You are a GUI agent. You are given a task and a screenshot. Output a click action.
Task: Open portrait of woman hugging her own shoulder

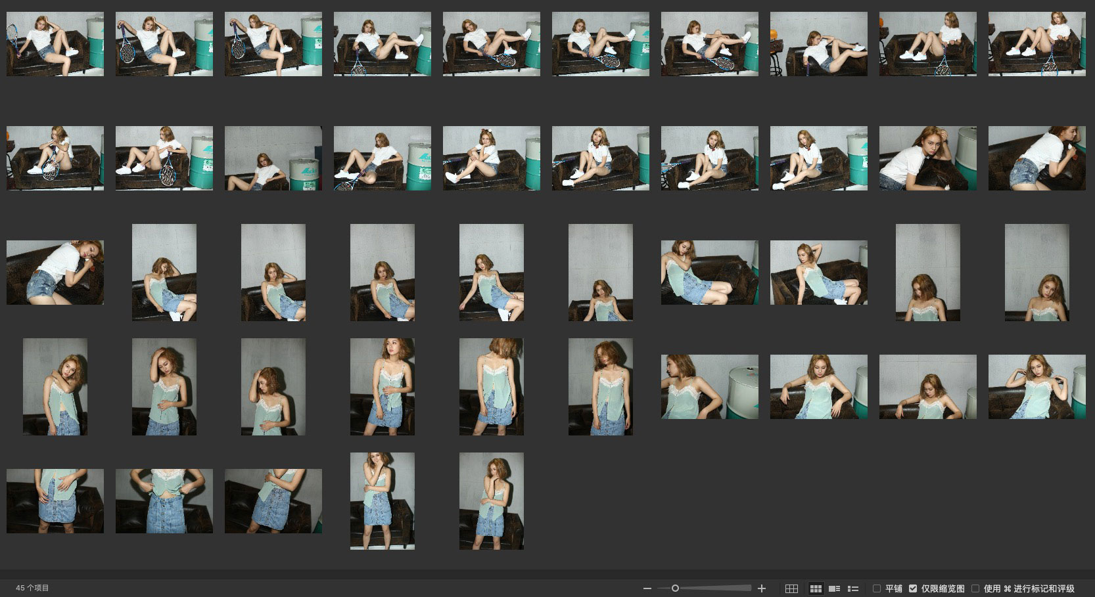[55, 387]
